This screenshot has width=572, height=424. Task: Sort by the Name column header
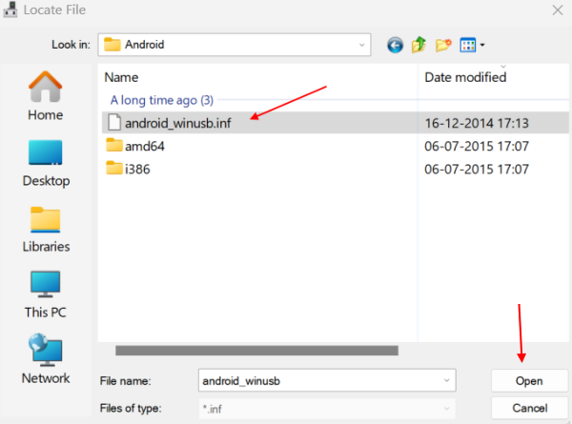(121, 77)
